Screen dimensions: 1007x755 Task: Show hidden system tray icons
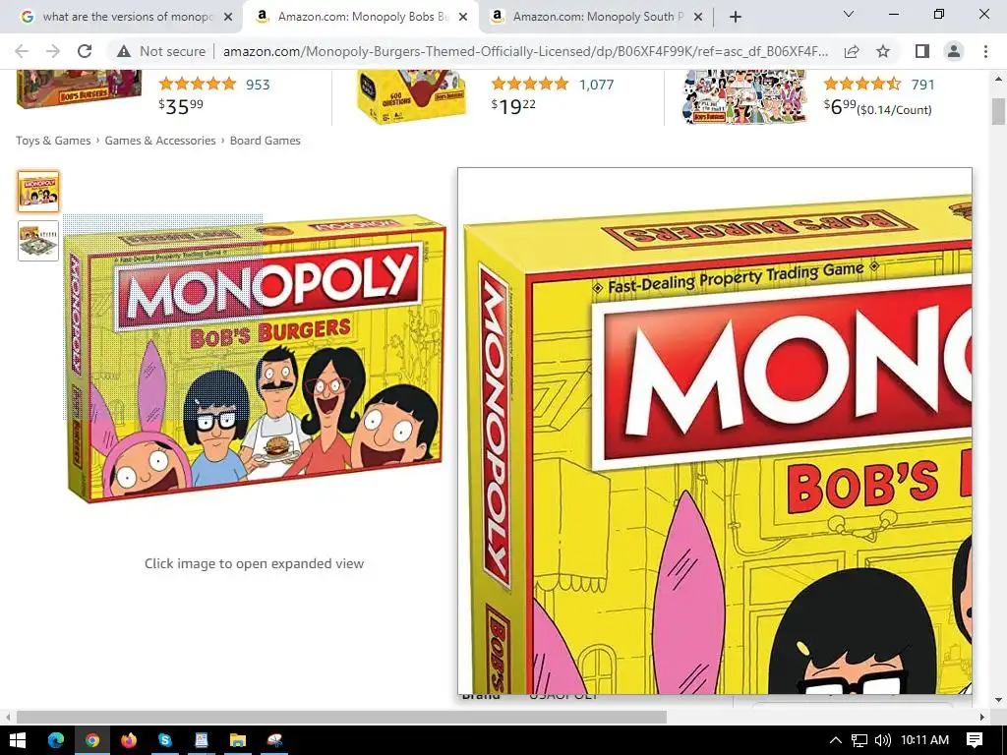pos(835,740)
